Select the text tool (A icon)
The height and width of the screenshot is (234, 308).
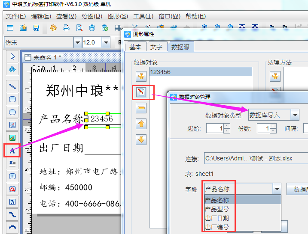12,150
